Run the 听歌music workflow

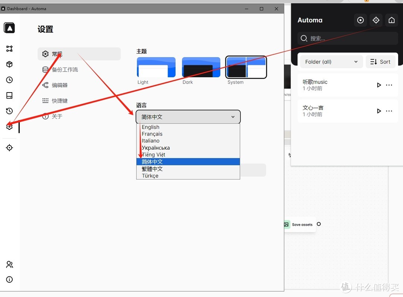coord(379,85)
